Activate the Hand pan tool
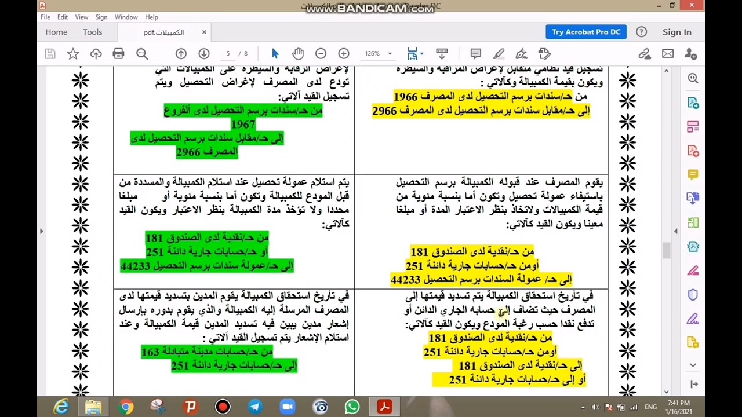The image size is (742, 417). [298, 54]
